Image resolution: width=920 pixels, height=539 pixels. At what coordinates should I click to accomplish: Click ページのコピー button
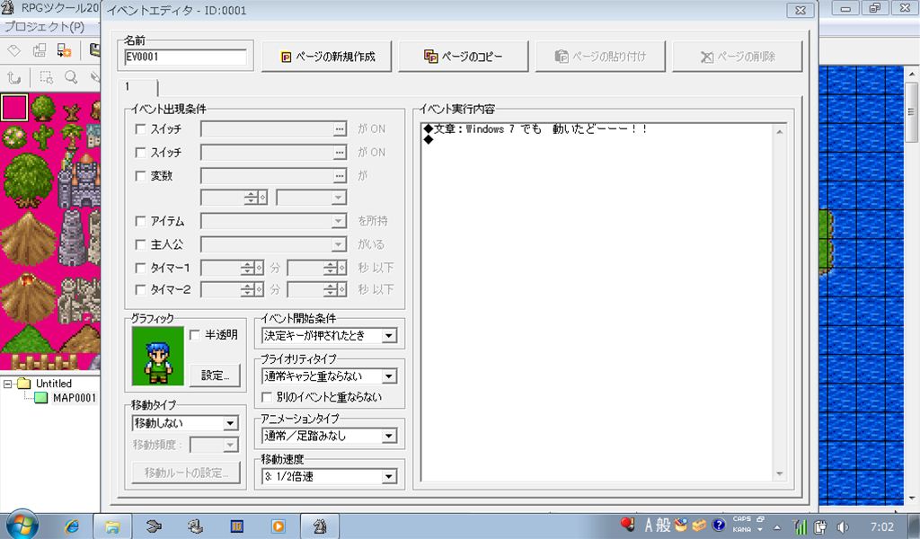click(464, 57)
